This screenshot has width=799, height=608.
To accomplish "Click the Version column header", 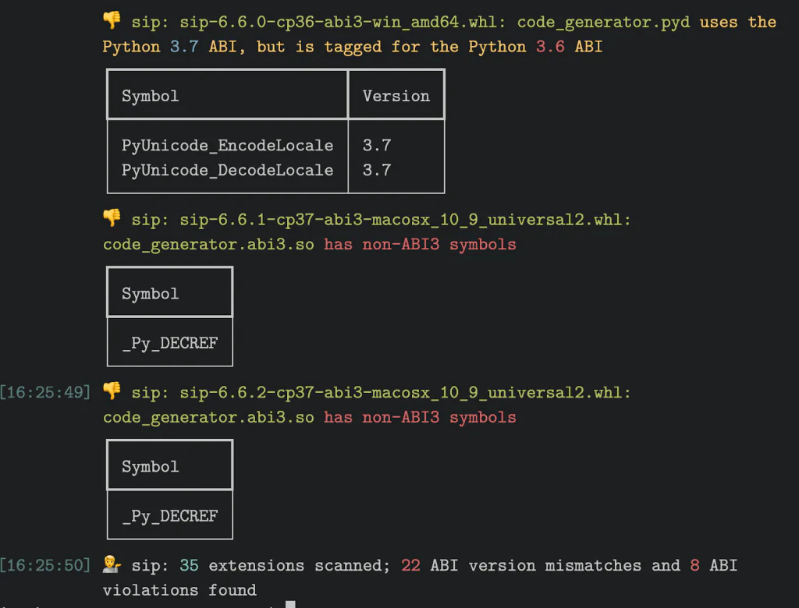I will coord(396,96).
